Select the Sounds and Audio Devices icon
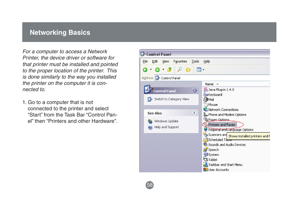This screenshot has height=208, width=299. coord(206,144)
